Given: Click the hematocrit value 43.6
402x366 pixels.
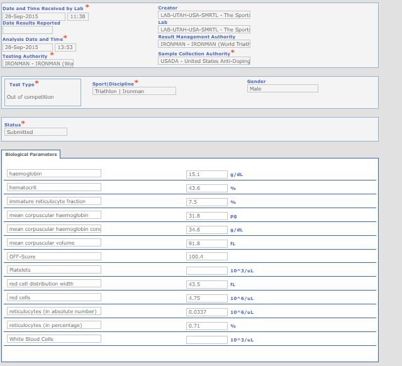Looking at the screenshot, I should (206, 188).
